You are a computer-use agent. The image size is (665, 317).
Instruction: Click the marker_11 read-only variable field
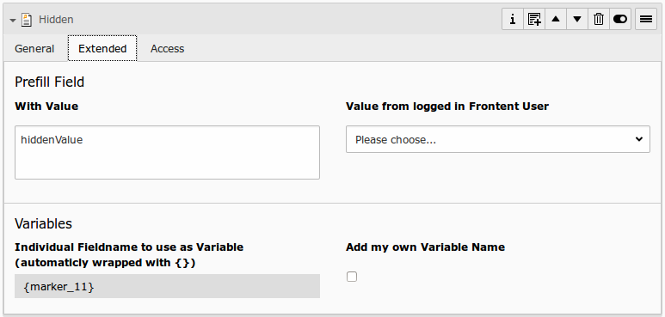[x=167, y=286]
